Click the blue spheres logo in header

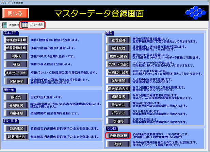(x=195, y=13)
